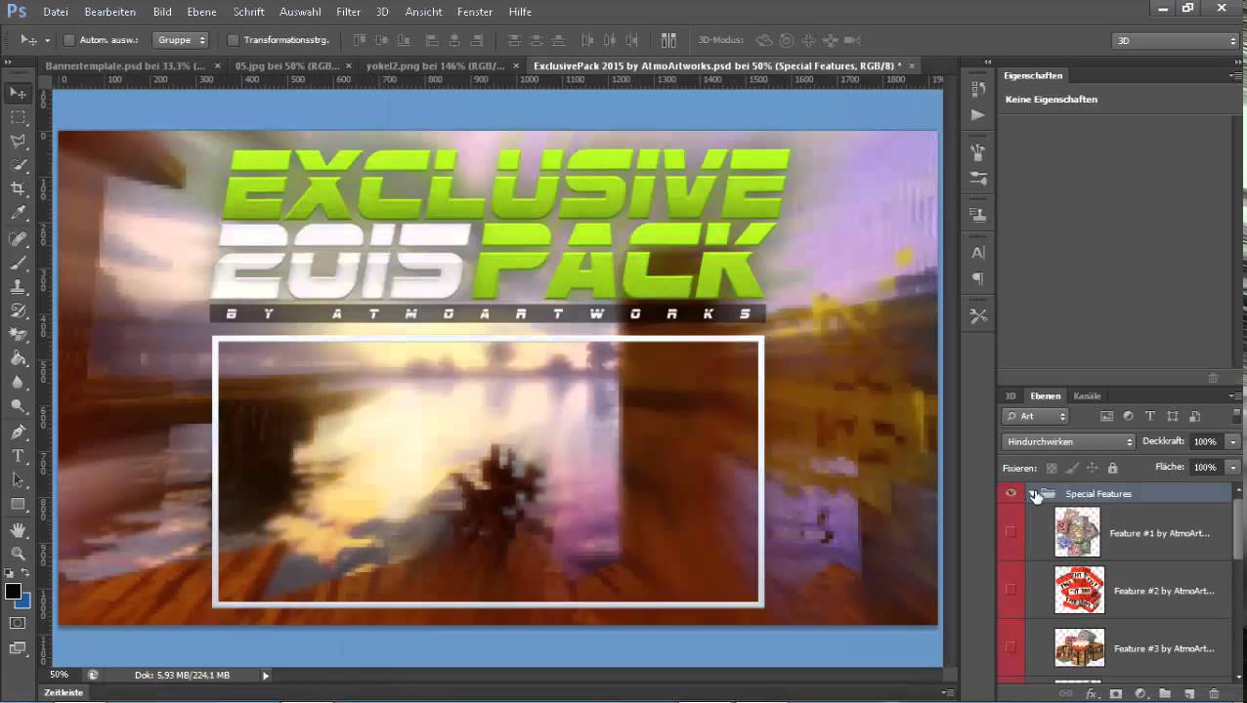Open the Deckkraft slider dropdown arrow
The image size is (1247, 703).
tap(1233, 441)
